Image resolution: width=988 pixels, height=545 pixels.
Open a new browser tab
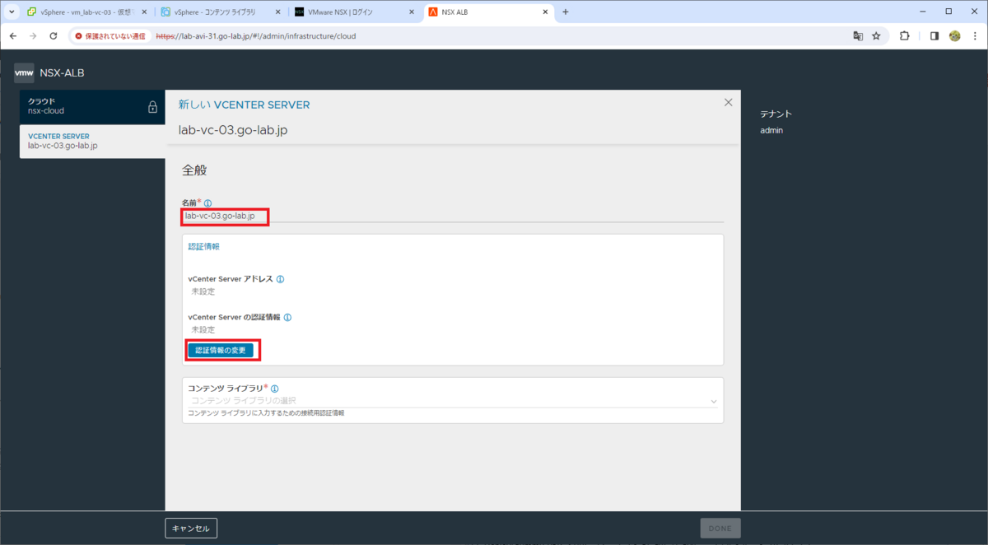pos(566,12)
